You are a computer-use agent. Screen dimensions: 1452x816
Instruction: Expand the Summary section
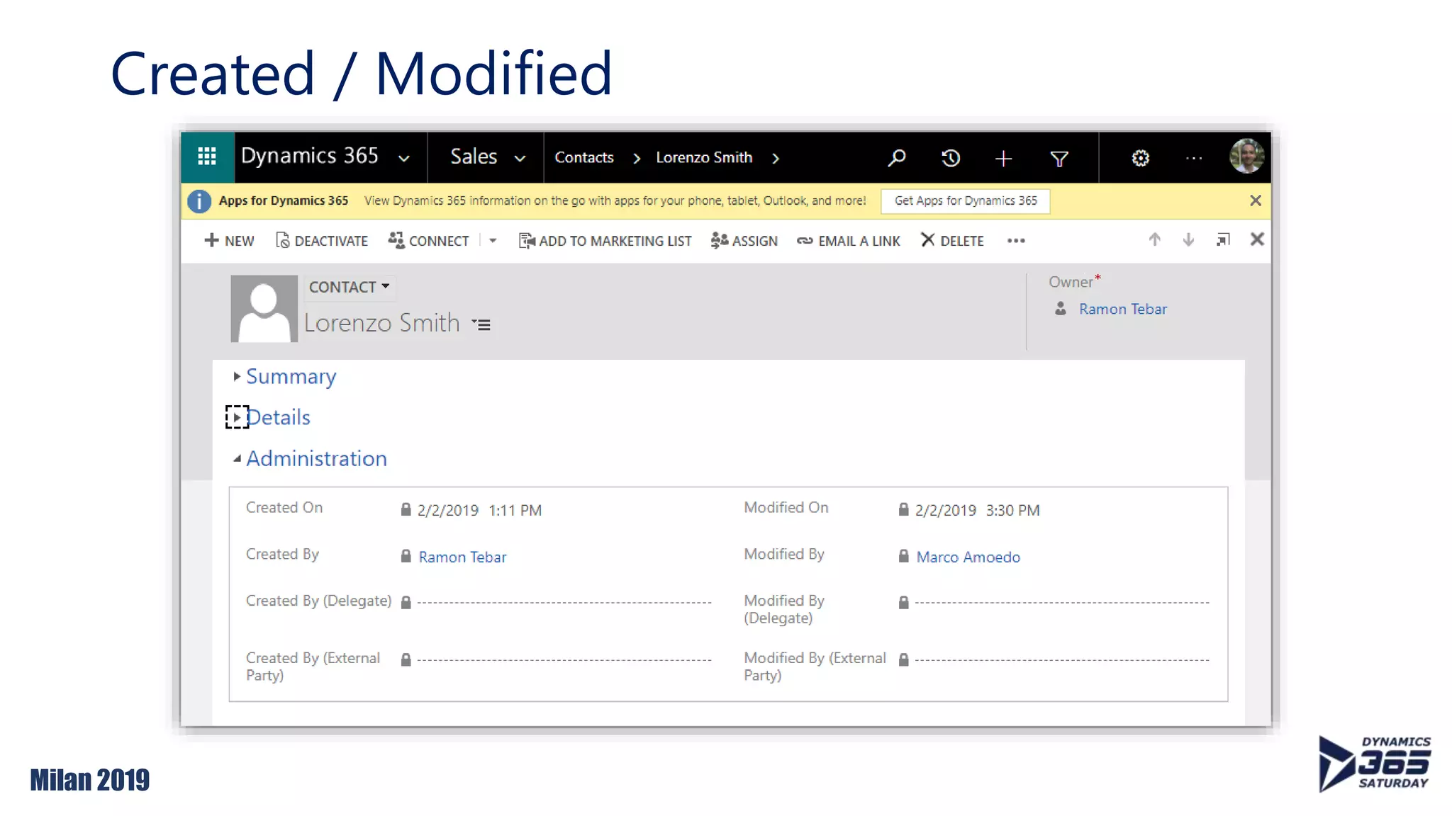point(291,377)
